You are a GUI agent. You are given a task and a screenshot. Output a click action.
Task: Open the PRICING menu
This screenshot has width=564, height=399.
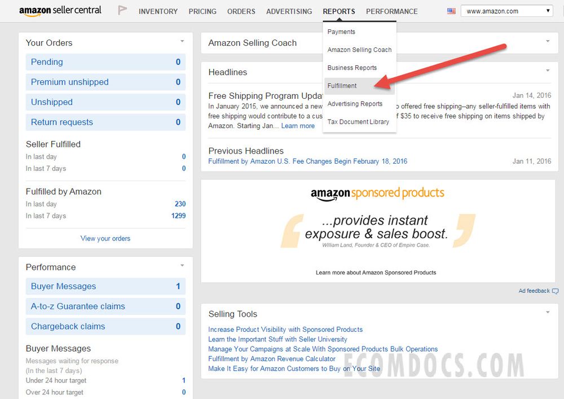(202, 11)
